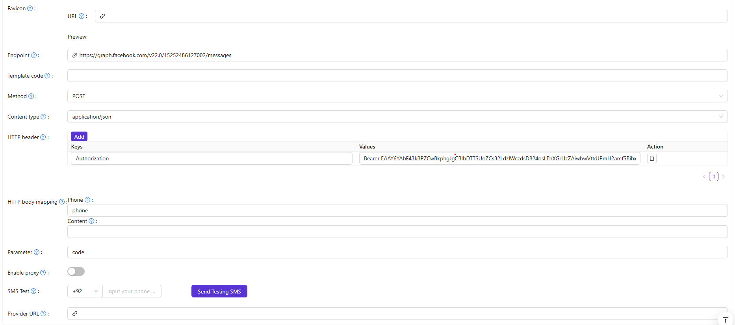735x325 pixels.
Task: Open the Content type dropdown
Action: click(x=397, y=117)
